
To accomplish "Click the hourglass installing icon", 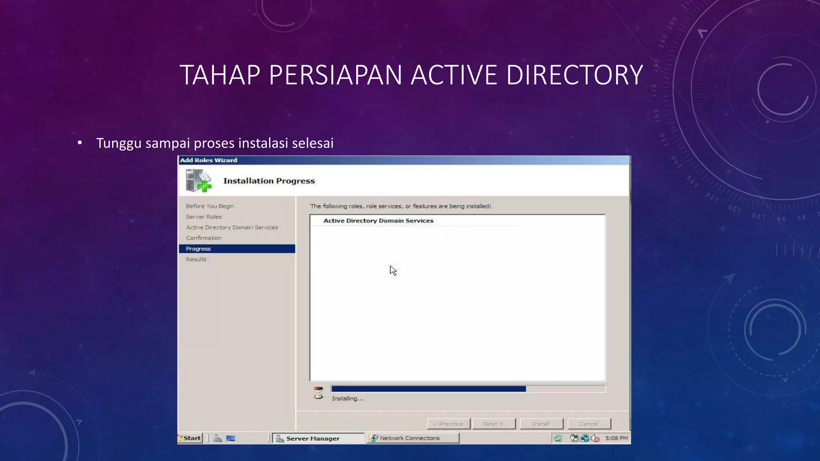I will pos(319,393).
